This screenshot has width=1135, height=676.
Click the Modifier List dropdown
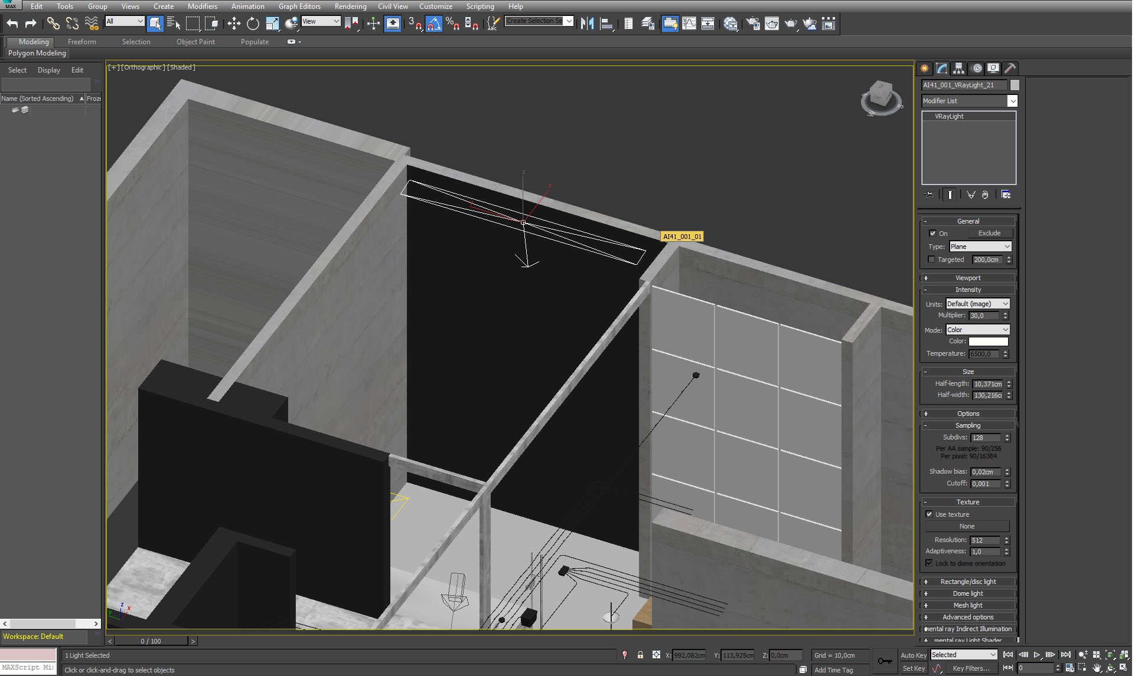(967, 100)
